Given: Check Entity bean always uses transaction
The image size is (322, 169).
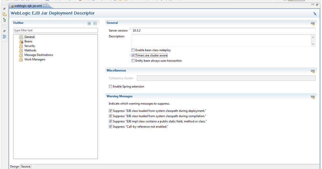Looking at the screenshot, I should point(133,61).
